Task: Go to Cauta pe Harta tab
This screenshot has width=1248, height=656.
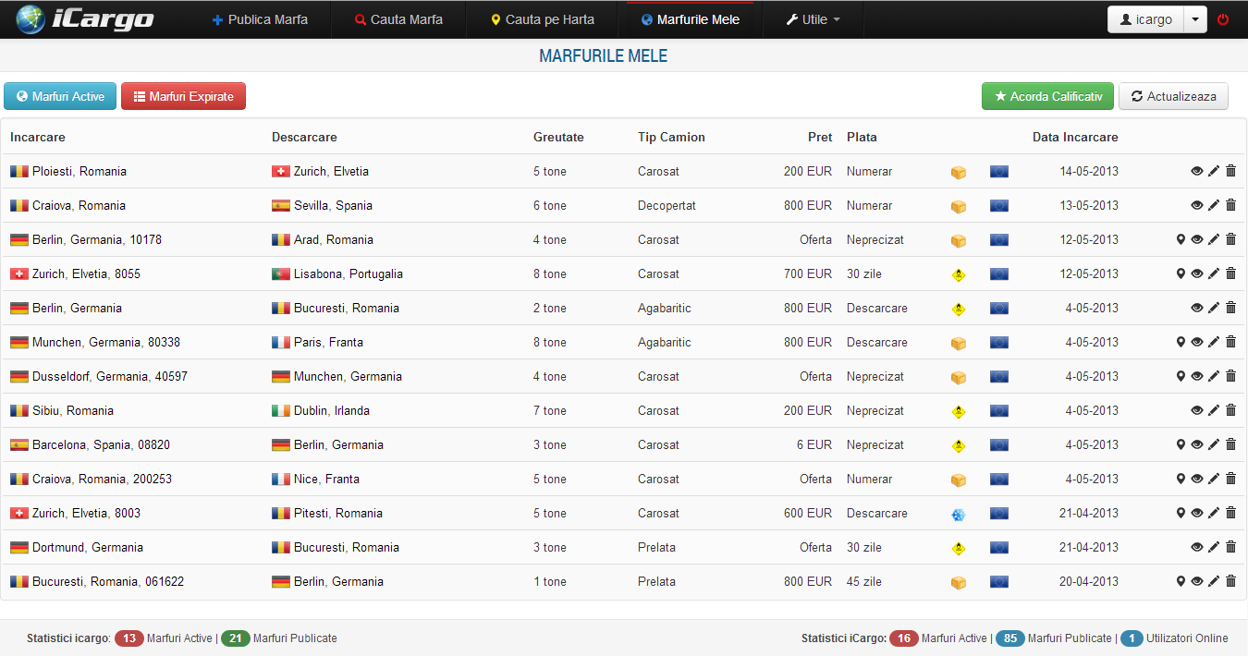Action: (x=543, y=19)
